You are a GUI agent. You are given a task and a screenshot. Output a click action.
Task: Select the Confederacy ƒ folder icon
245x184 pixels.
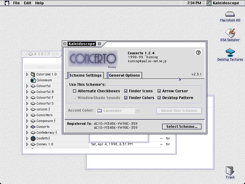(x=33, y=133)
